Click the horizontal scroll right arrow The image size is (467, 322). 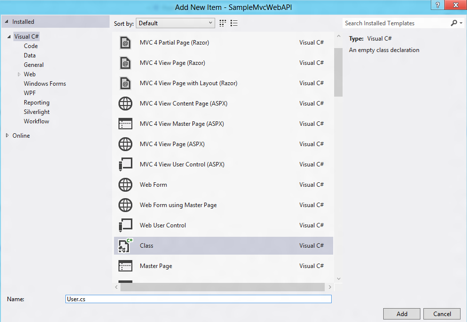click(330, 287)
